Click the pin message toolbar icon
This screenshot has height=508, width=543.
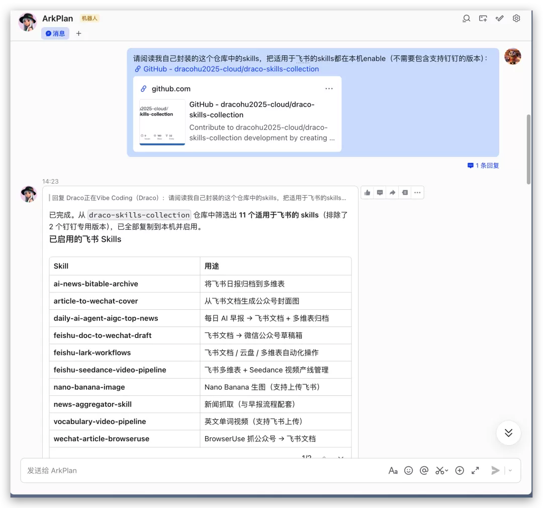(x=405, y=193)
